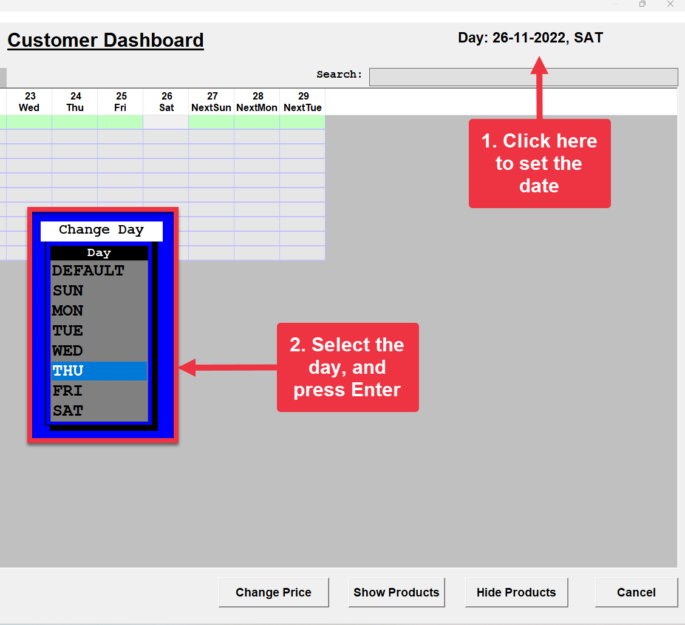The width and height of the screenshot is (685, 625).
Task: Select DEFAULT in the Change Day list
Action: point(99,271)
